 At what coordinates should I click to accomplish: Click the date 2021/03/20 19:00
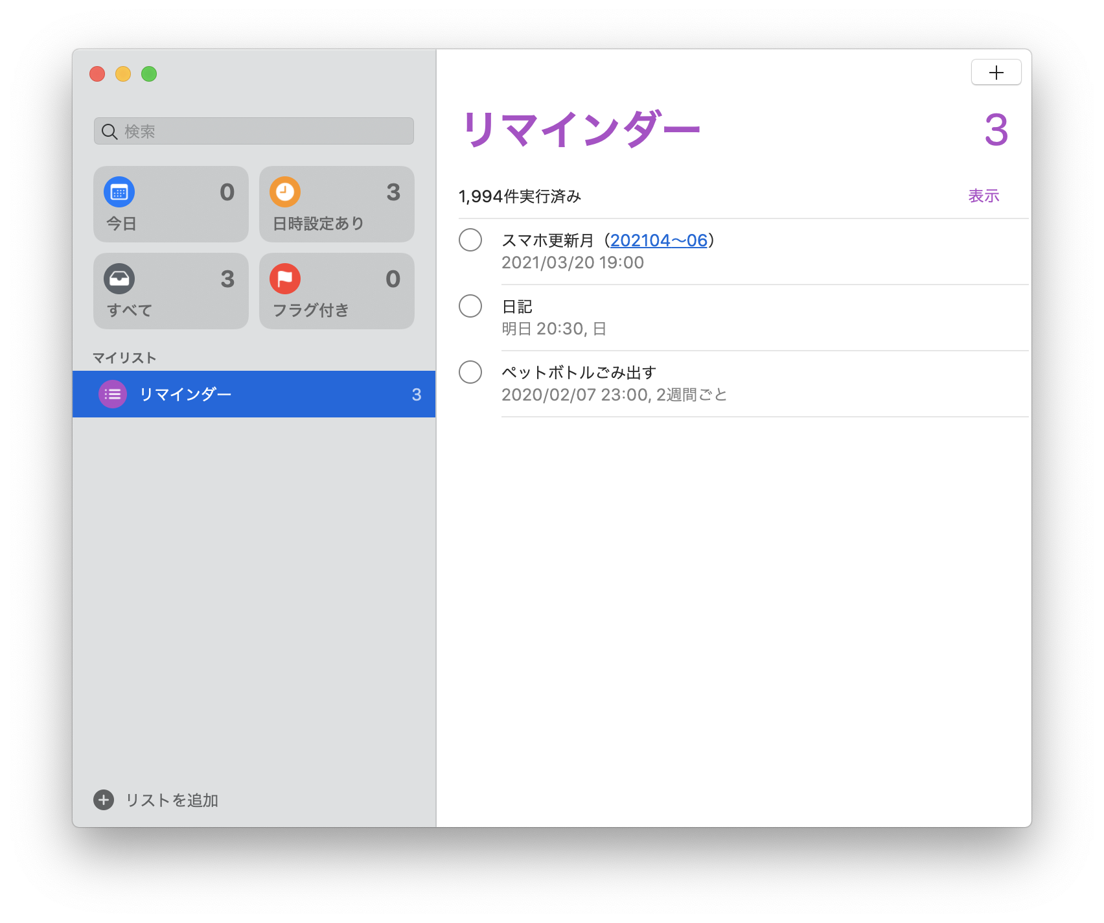click(573, 263)
